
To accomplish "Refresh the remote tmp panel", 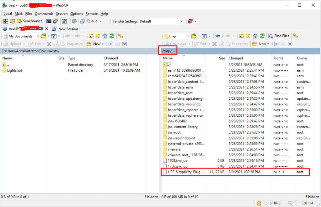I will click(x=262, y=36).
